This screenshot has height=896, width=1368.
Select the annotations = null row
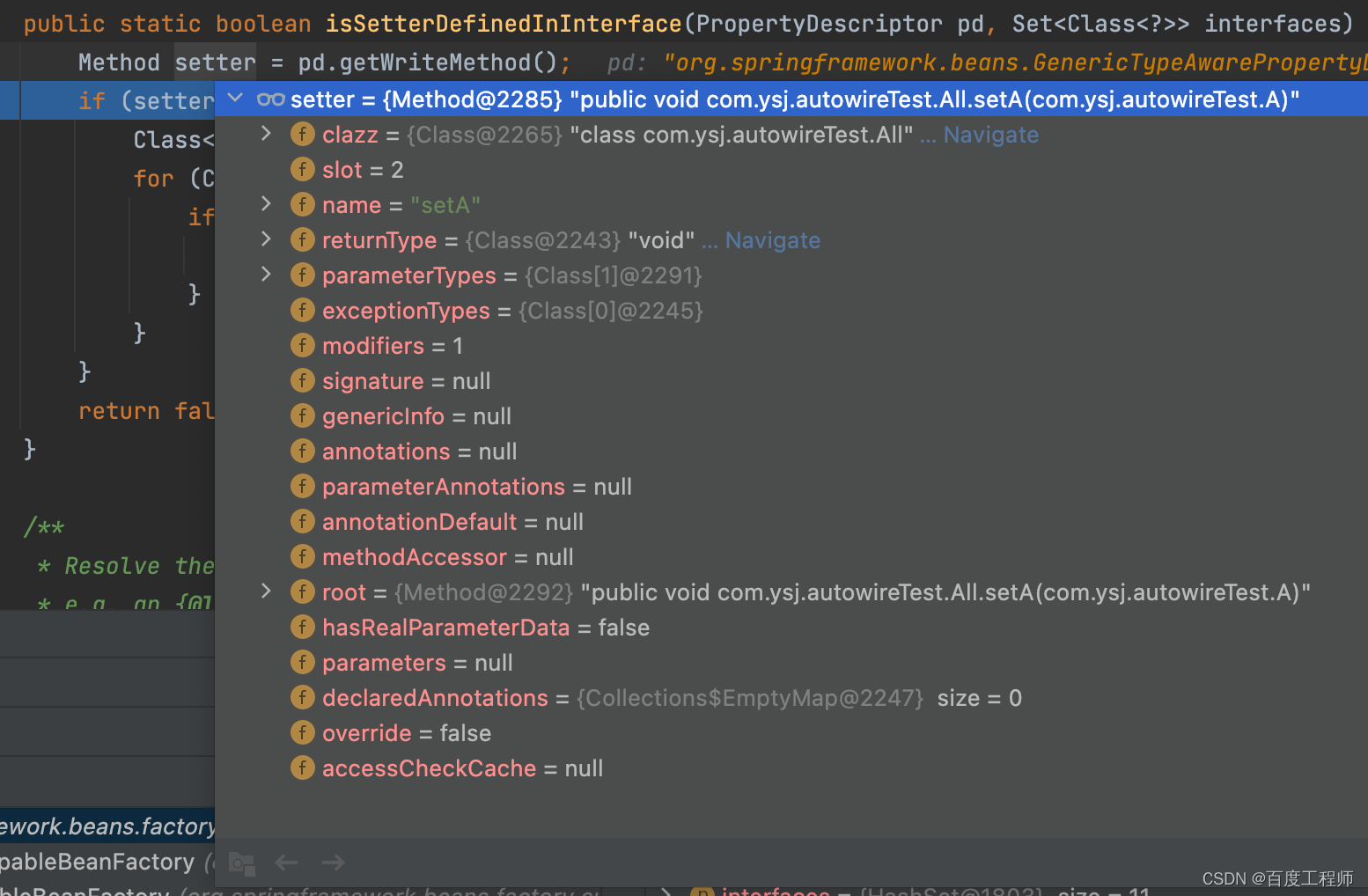pyautogui.click(x=791, y=452)
